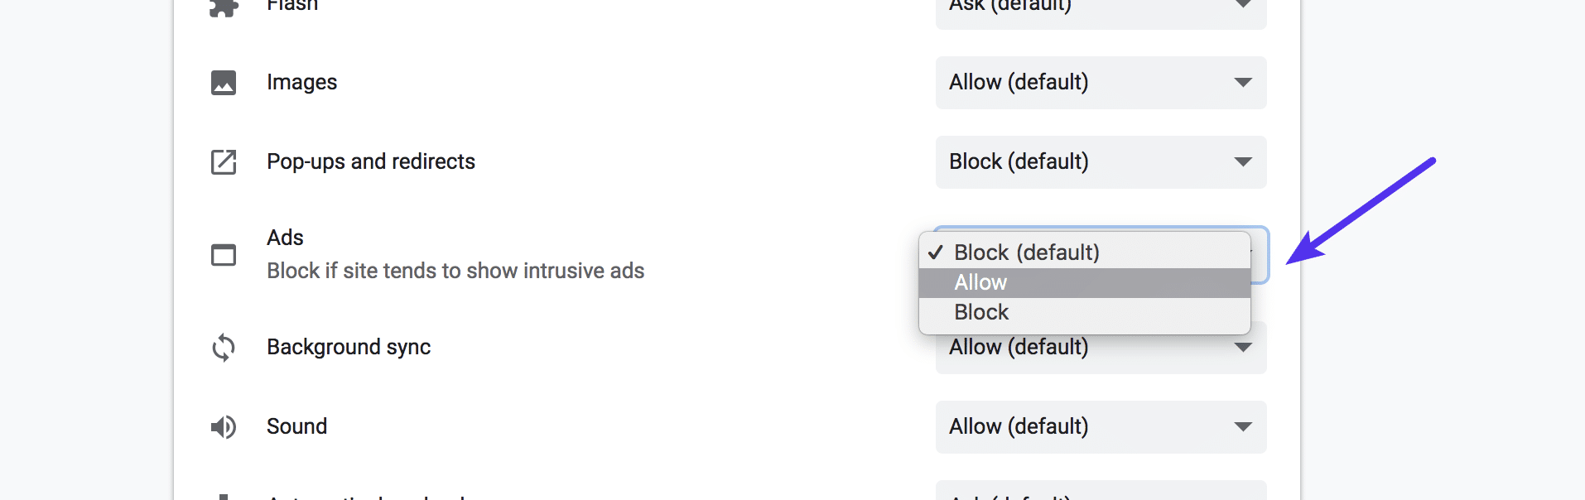Click the Sound speaker icon
Image resolution: width=1585 pixels, height=500 pixels.
[222, 426]
